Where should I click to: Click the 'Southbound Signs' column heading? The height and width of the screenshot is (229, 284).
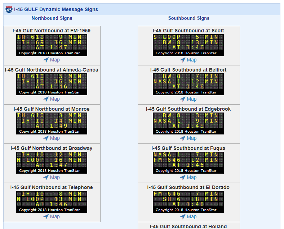tap(189, 18)
